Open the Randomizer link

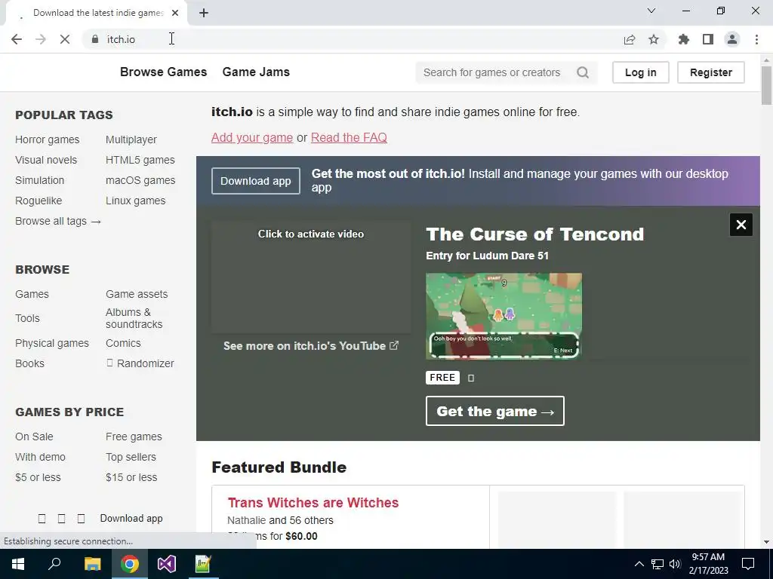[x=140, y=363]
